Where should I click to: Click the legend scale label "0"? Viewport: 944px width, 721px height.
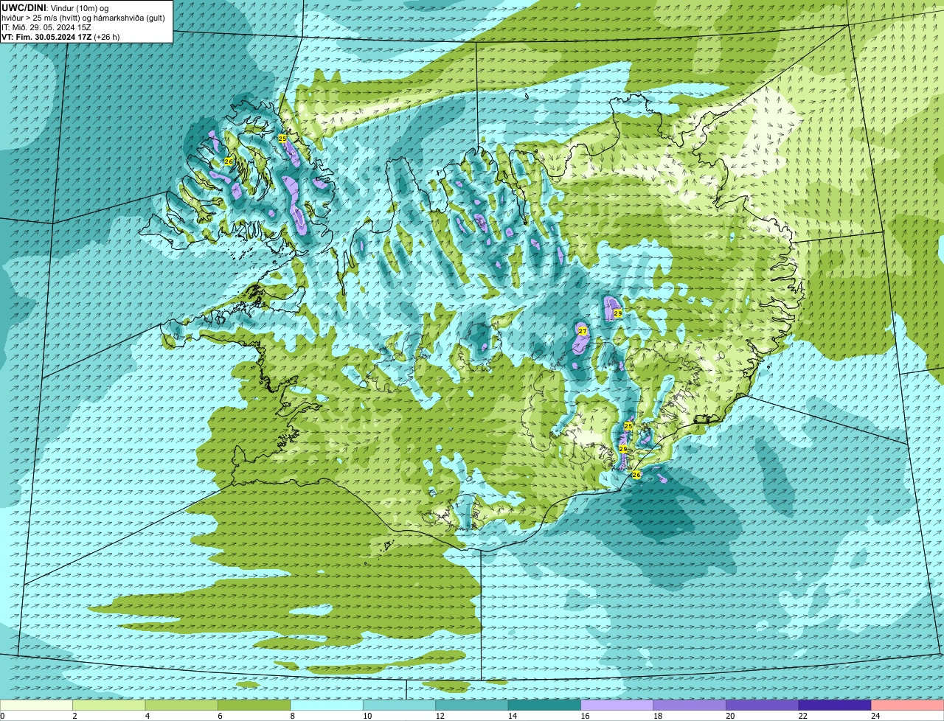click(2, 716)
